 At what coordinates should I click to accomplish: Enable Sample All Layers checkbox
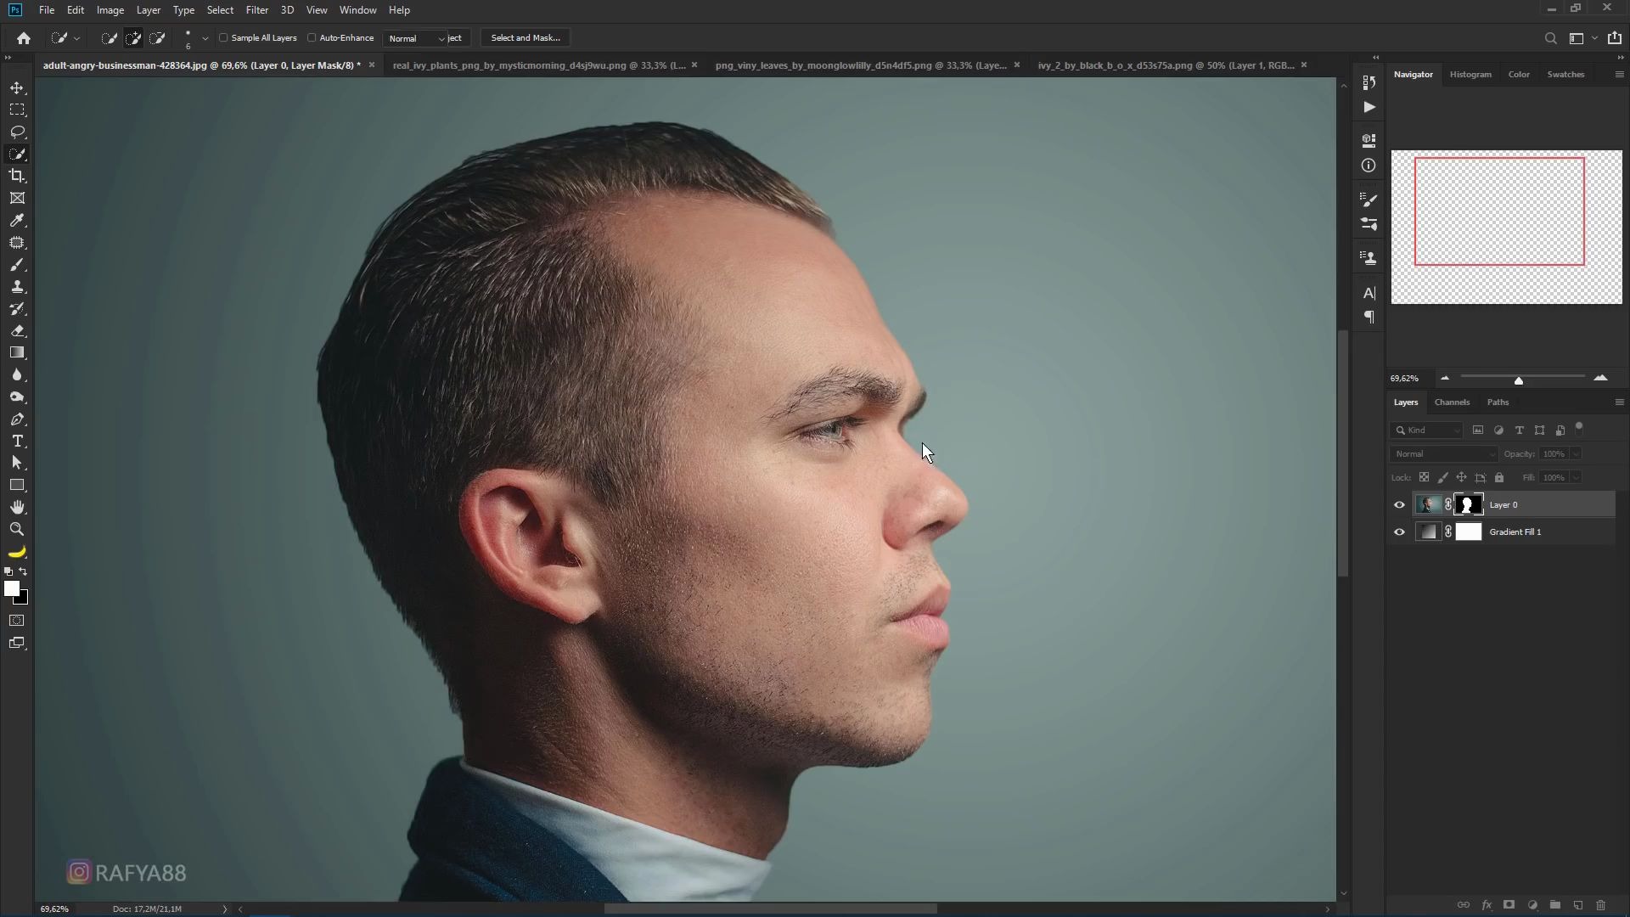pos(224,38)
